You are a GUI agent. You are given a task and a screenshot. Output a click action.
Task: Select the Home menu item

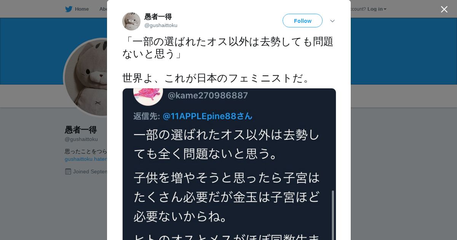[x=77, y=9]
